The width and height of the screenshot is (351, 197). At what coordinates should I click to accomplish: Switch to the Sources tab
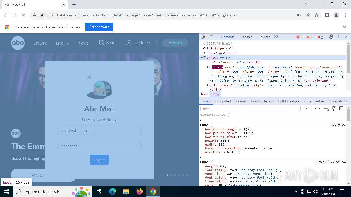tap(264, 37)
